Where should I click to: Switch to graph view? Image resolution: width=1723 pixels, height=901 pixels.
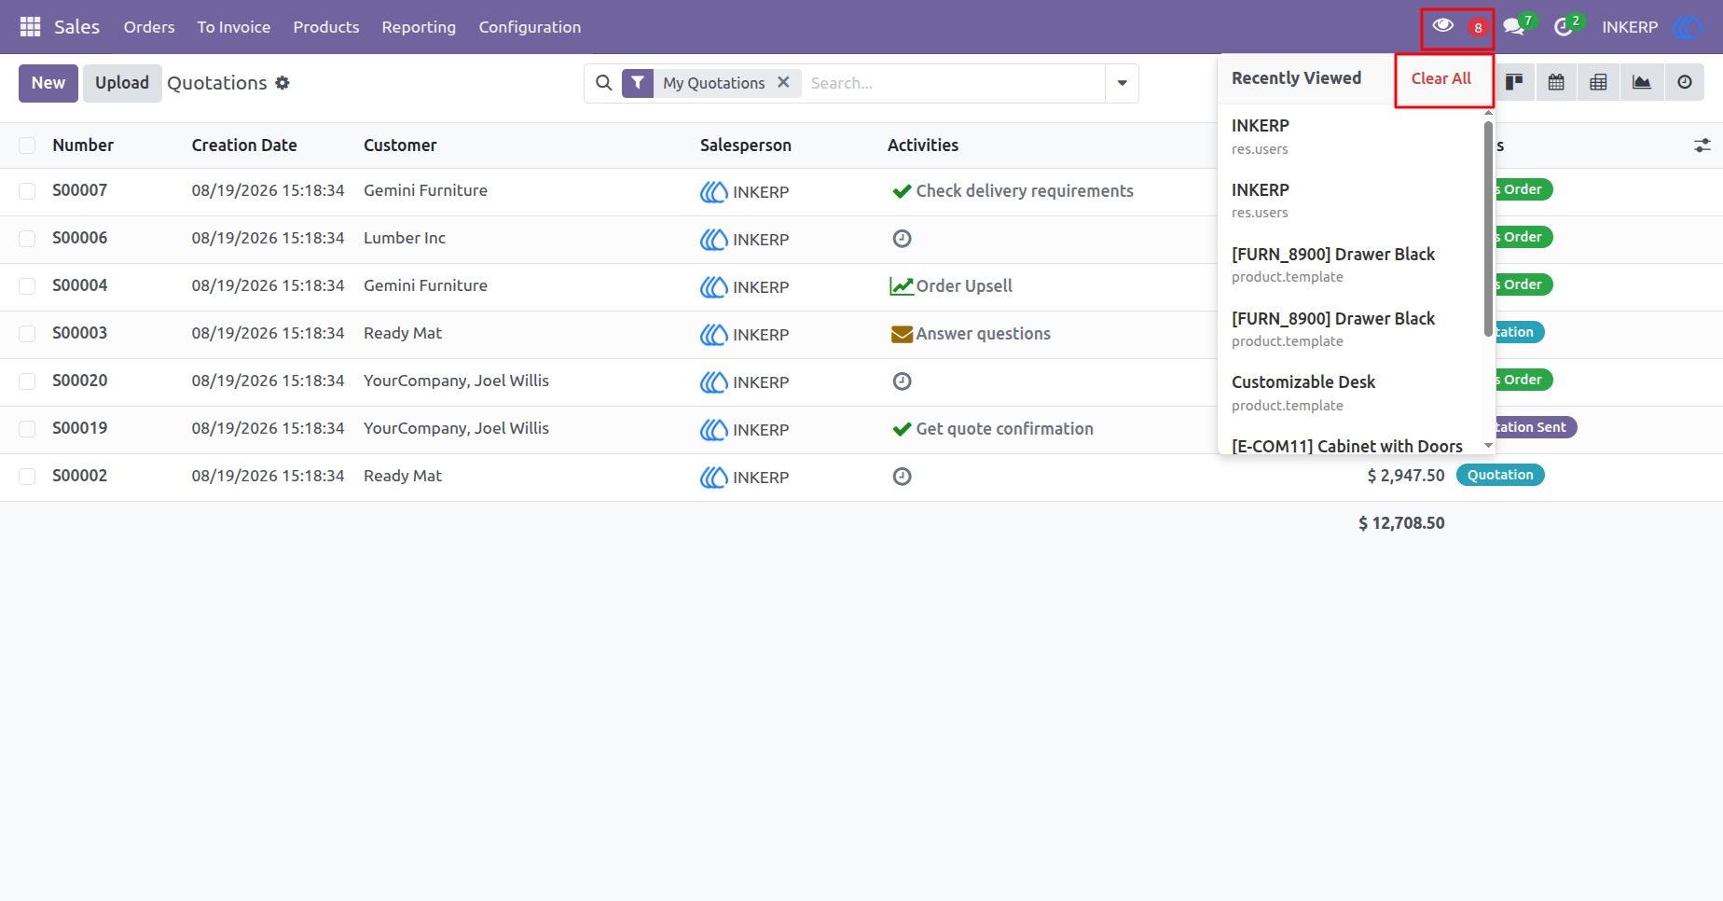1642,83
